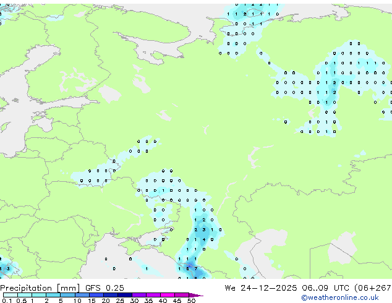
Task: Click the '06..09 UTC' time range text
Action: [325, 288]
